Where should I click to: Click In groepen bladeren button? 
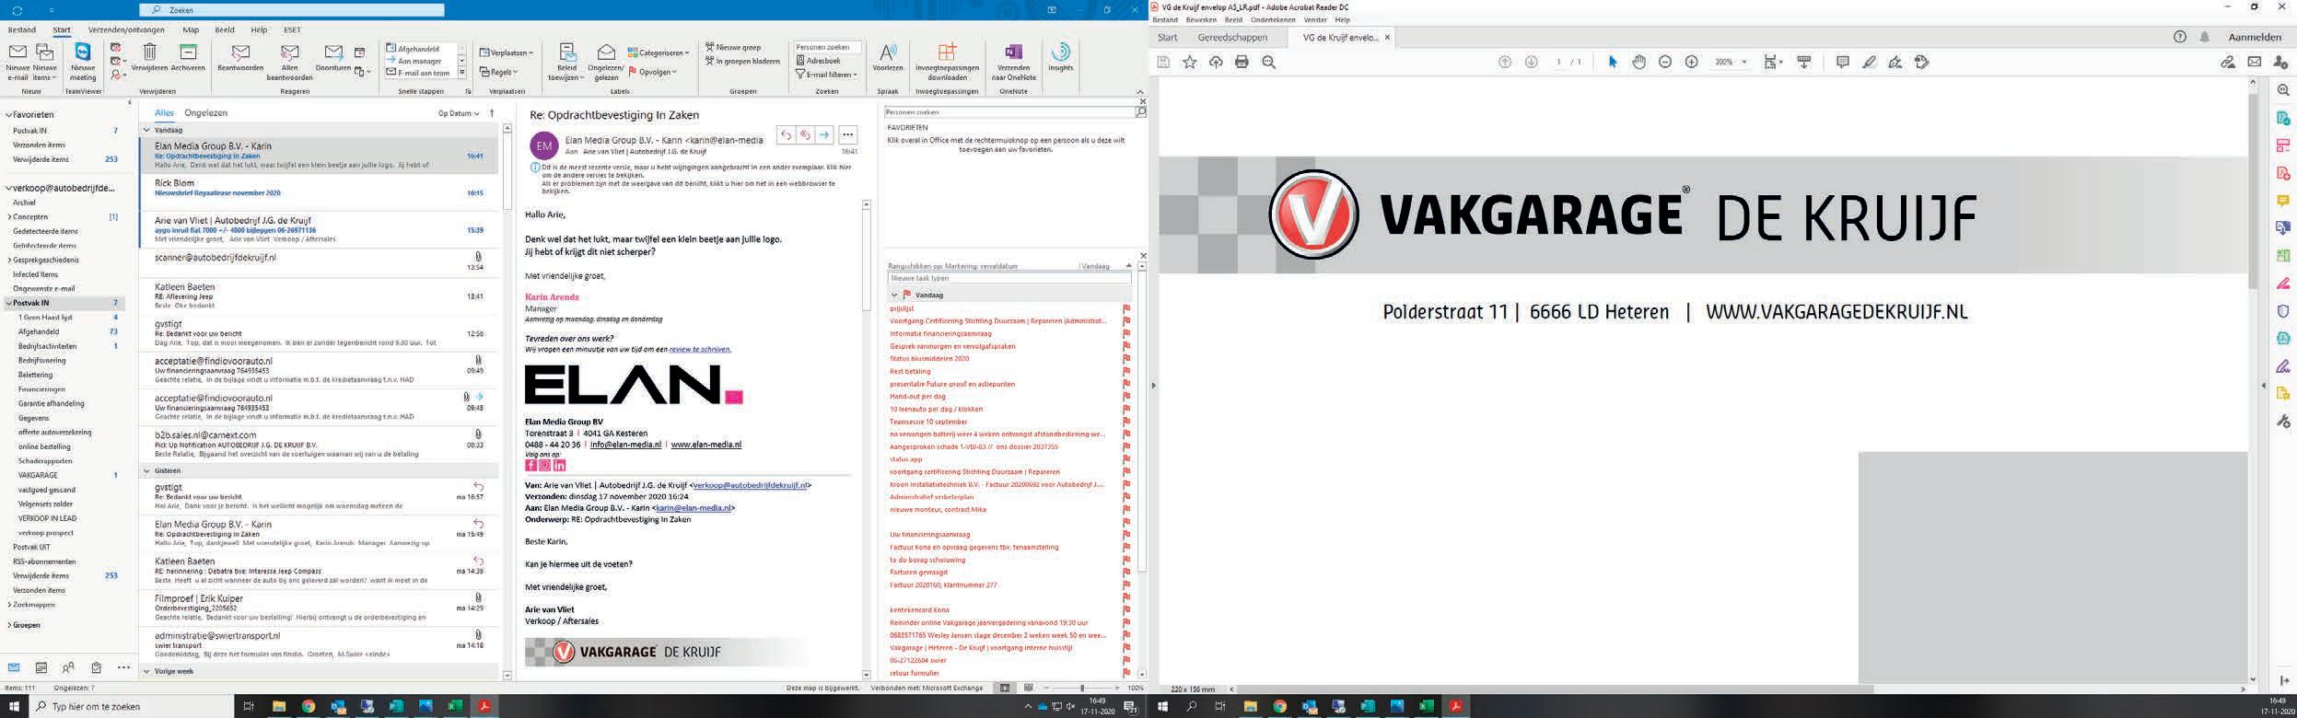pyautogui.click(x=742, y=61)
